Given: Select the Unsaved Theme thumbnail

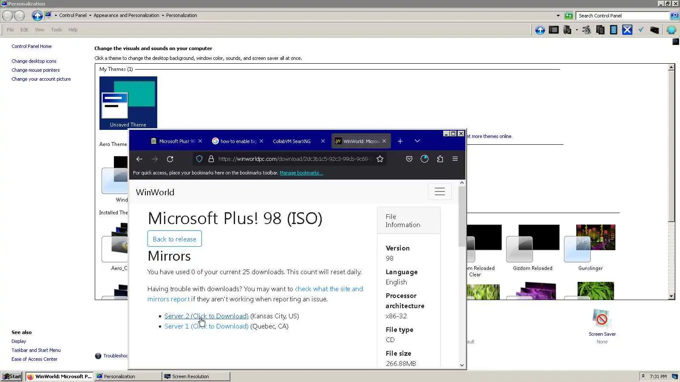Looking at the screenshot, I should [x=128, y=103].
